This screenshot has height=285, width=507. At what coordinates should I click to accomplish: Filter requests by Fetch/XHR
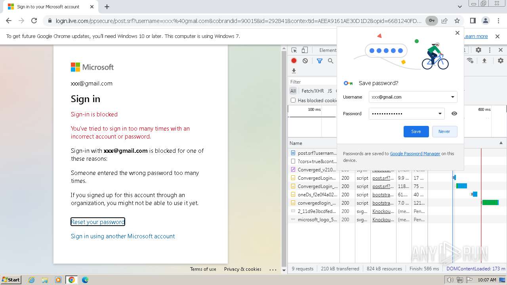313,91
